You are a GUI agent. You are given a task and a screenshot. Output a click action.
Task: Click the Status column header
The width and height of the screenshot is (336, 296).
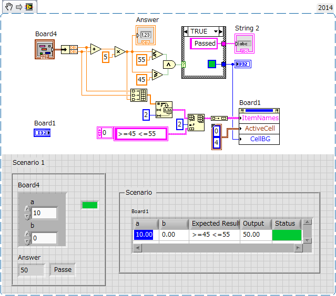[286, 224]
